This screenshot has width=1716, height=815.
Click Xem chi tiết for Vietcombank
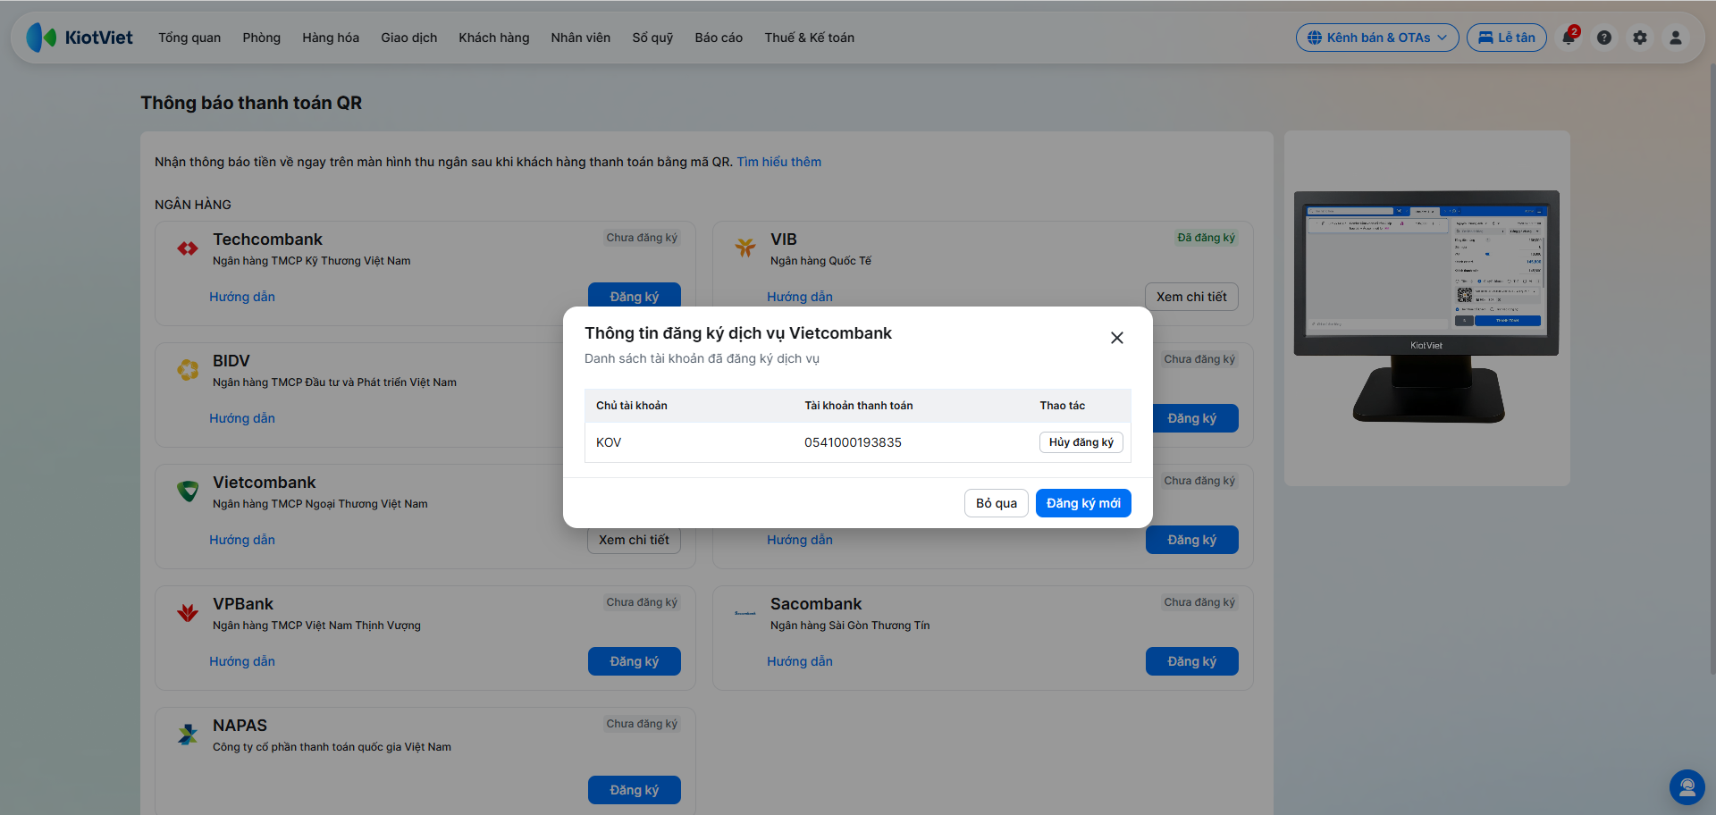tap(634, 541)
